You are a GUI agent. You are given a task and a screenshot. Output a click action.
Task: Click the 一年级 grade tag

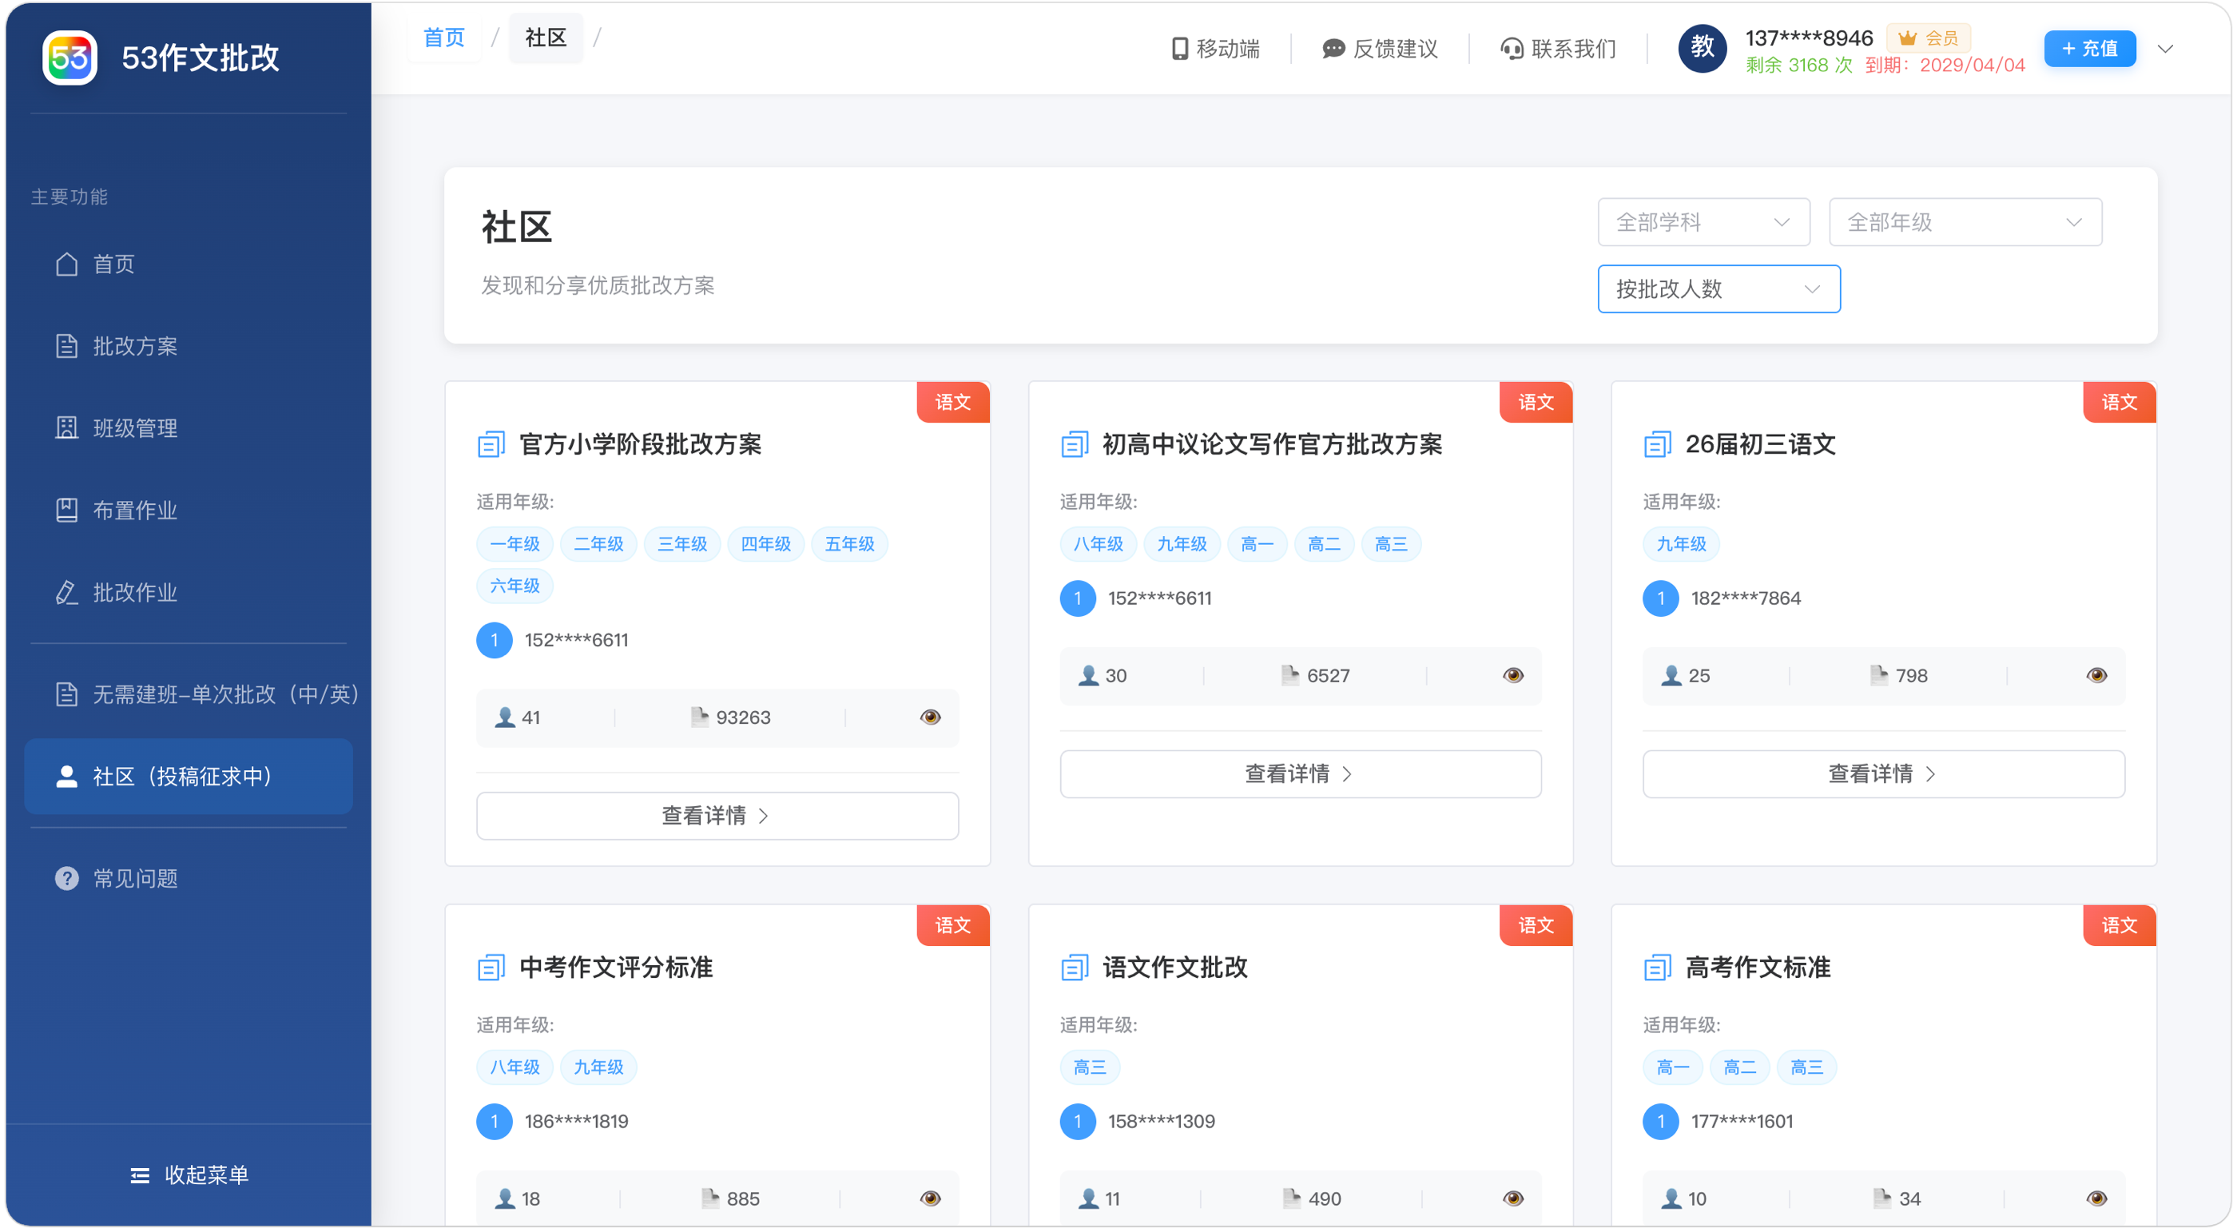(x=515, y=544)
